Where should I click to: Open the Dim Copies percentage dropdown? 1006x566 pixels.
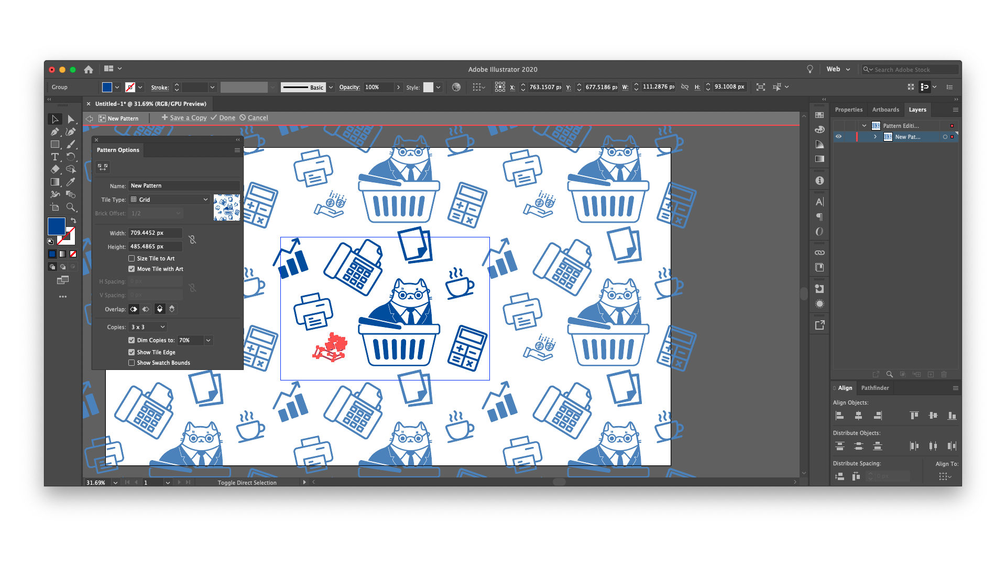pos(208,341)
